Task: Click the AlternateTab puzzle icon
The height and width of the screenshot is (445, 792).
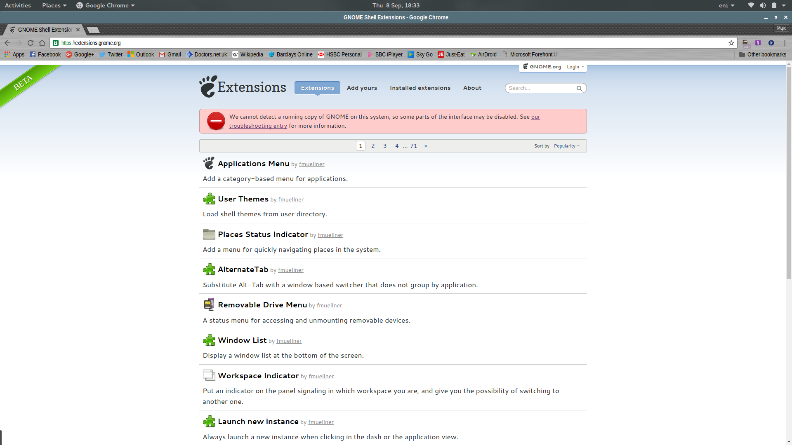Action: pos(209,269)
